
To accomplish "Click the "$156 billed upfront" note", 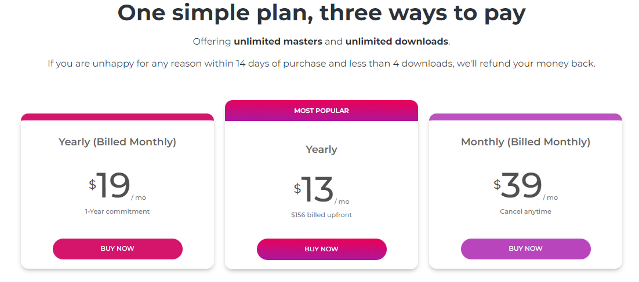I will pyautogui.click(x=322, y=215).
